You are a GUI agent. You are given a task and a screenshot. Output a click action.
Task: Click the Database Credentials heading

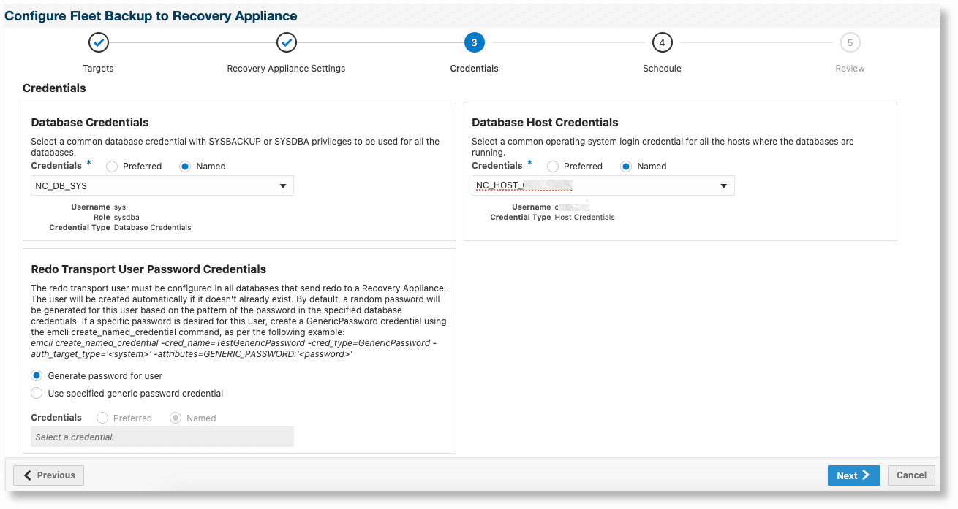(90, 123)
